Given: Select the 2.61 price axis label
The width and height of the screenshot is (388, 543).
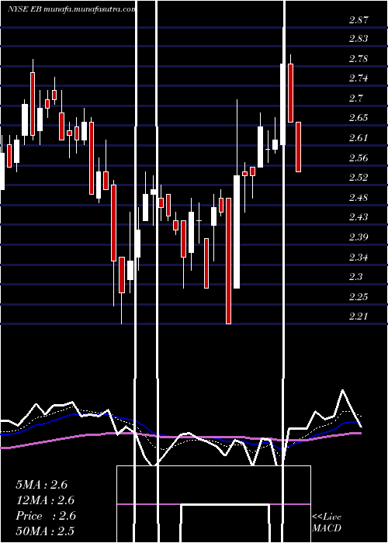Looking at the screenshot, I should coord(359,138).
